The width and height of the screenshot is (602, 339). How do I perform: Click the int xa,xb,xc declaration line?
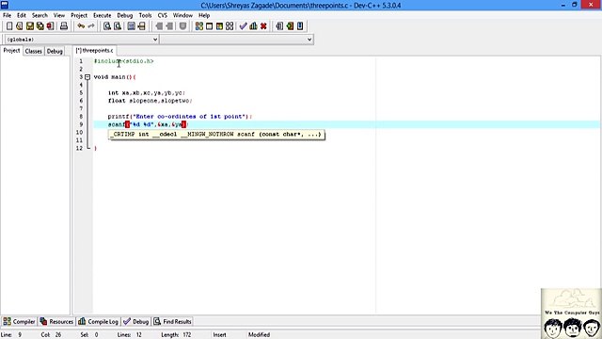(147, 92)
